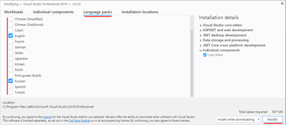286x125 pixels.
Task: Enable the Turkish language pack
Action: tap(11, 92)
